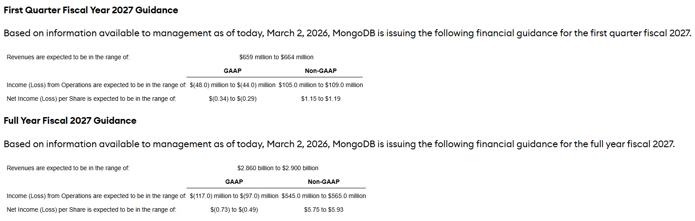Screen dimensions: 695x221
Task: Click the $545.0 million to $565.0 million cell
Action: point(324,196)
